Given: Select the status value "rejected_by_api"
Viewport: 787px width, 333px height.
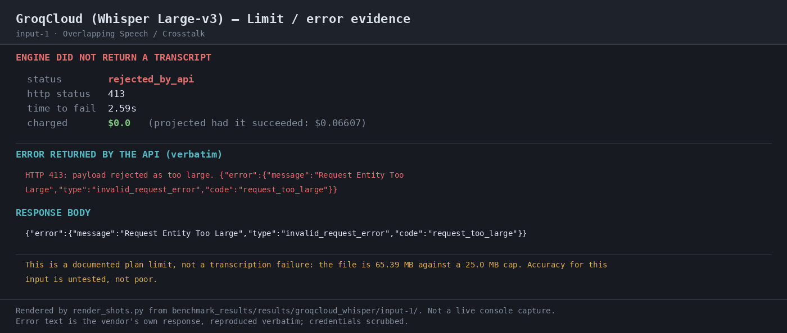Looking at the screenshot, I should click(x=151, y=80).
